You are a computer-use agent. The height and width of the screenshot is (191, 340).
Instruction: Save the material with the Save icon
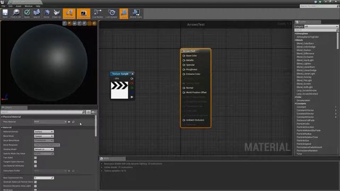tap(5, 14)
